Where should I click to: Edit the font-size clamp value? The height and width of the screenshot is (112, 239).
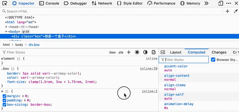pos(62,82)
